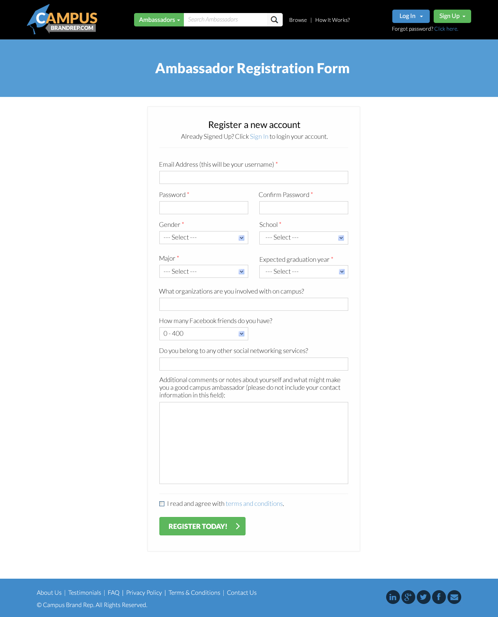Go to home via Campus BrandRep logo
498x617 pixels.
coord(62,20)
